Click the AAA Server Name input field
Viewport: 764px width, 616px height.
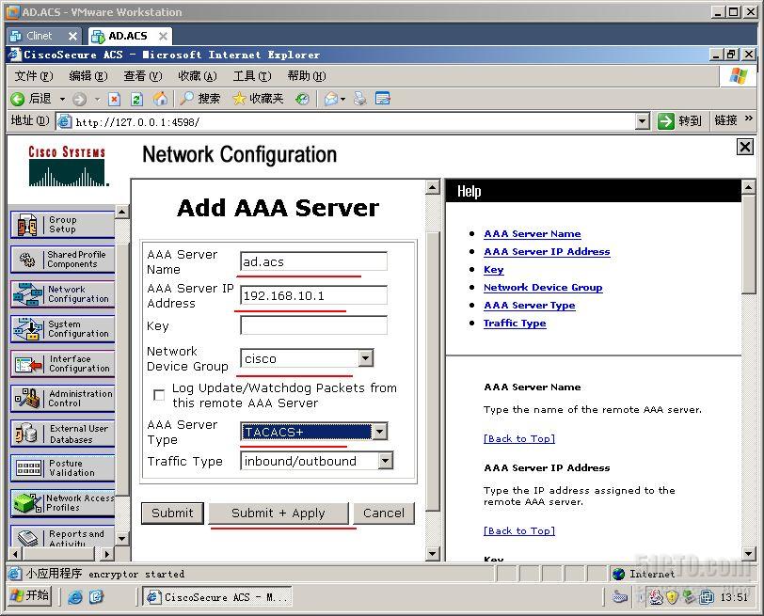tap(314, 261)
